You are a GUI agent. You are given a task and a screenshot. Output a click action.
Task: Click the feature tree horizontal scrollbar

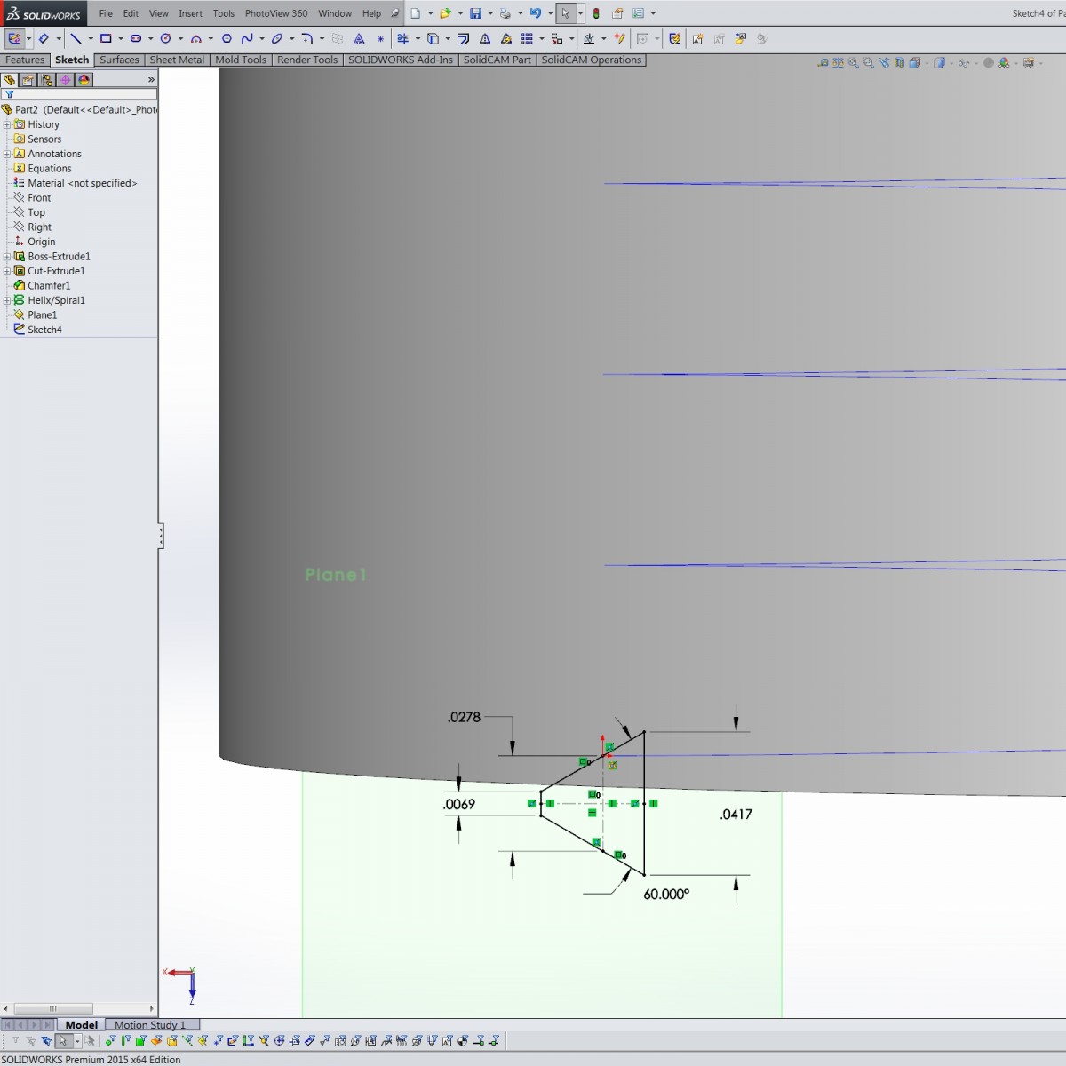(x=53, y=1009)
